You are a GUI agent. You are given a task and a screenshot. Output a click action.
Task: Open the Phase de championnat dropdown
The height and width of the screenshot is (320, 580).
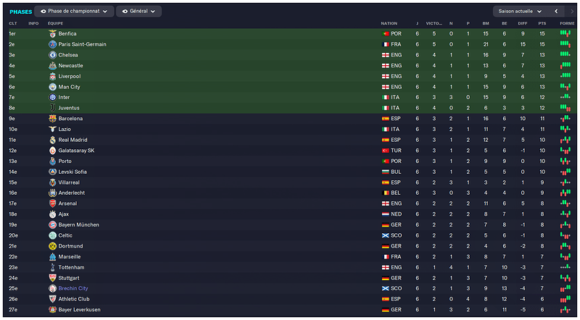pos(74,12)
